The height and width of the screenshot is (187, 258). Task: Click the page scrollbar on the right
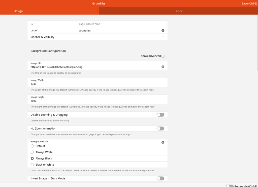point(257,43)
